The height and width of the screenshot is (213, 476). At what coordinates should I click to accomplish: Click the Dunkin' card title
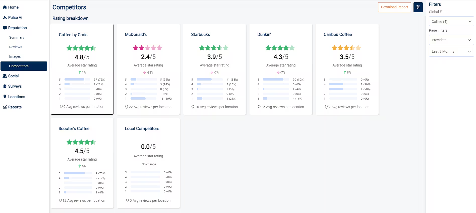[x=264, y=34]
